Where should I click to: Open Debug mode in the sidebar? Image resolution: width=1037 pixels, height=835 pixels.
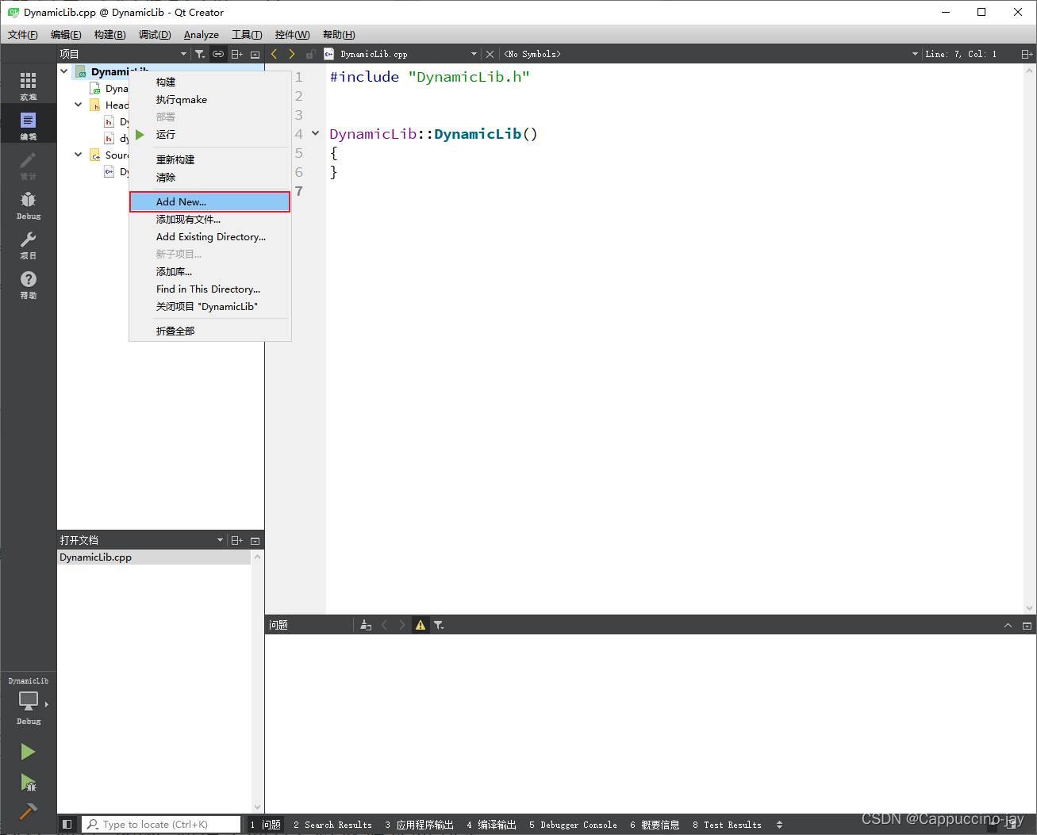click(x=29, y=204)
